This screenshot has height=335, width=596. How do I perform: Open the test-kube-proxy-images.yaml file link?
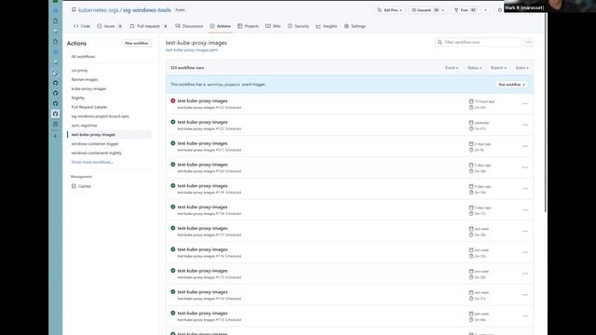192,50
